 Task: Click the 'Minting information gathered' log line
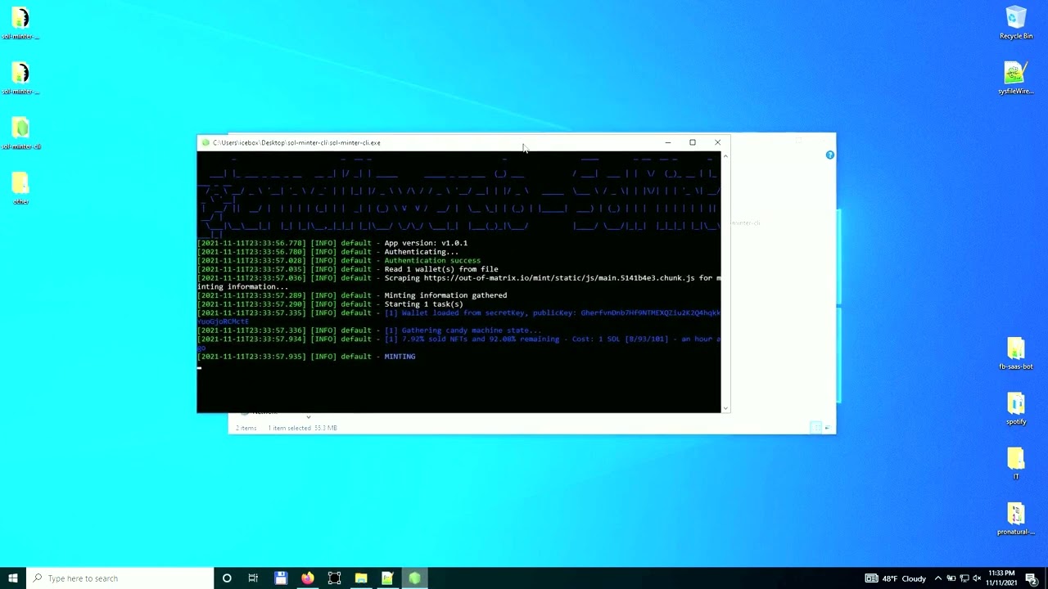445,295
